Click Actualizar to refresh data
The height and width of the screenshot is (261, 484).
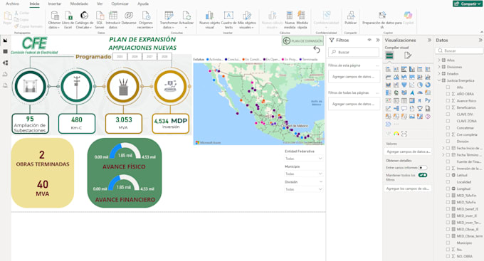(186, 20)
